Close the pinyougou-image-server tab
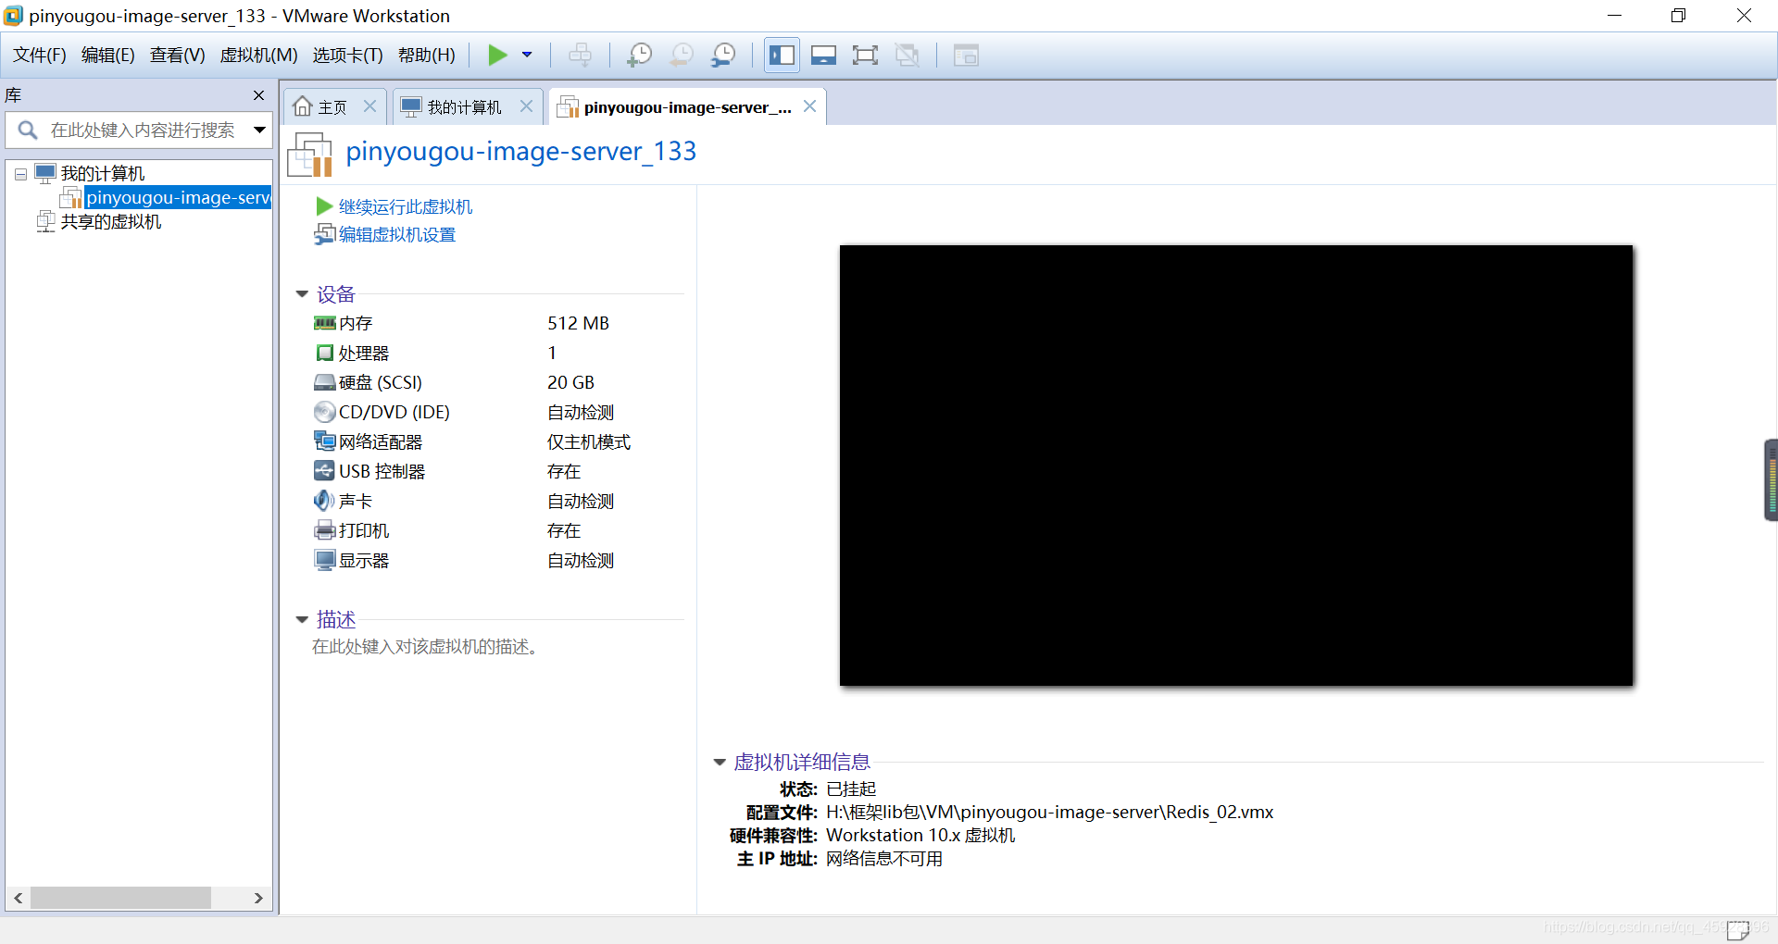Image resolution: width=1778 pixels, height=944 pixels. pyautogui.click(x=809, y=106)
